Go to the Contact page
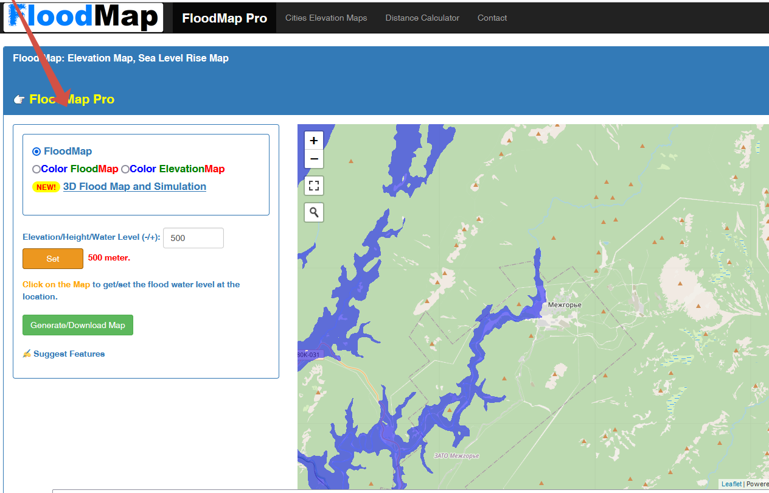The image size is (769, 493). pos(492,18)
